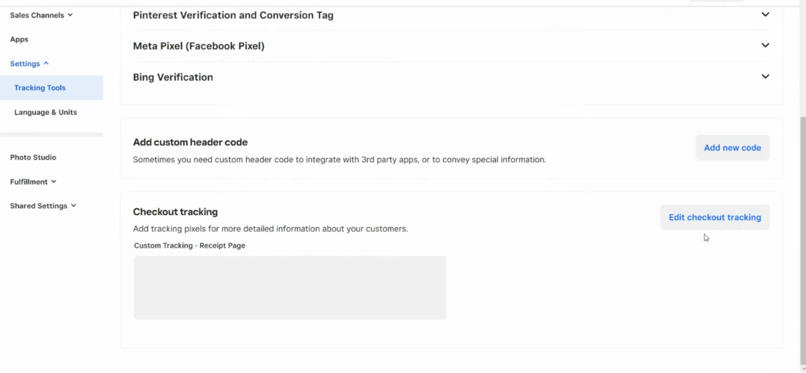Go to Language & Units settings
The height and width of the screenshot is (373, 806).
(x=45, y=112)
